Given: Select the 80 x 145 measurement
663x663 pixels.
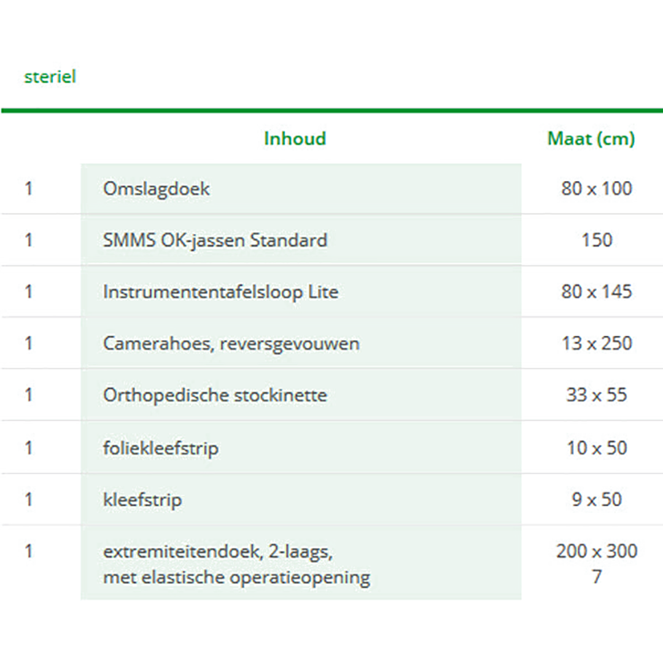Looking at the screenshot, I should tap(597, 292).
